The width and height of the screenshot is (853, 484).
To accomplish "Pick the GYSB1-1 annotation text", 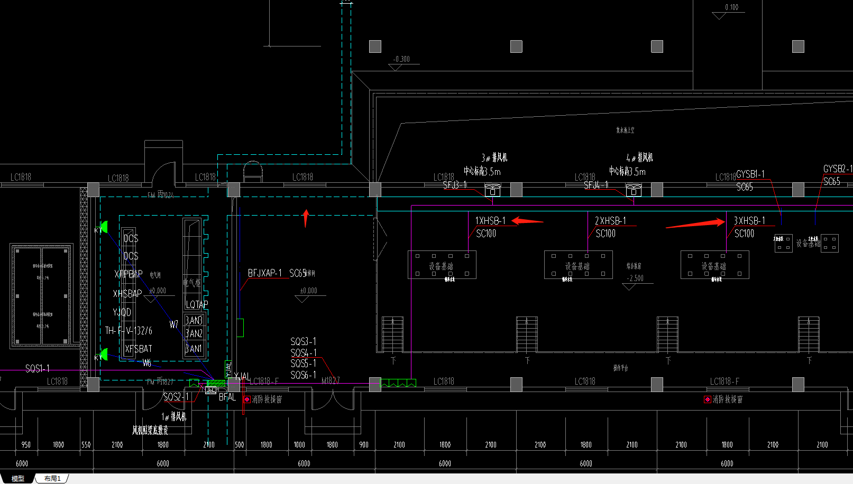I will (x=750, y=174).
